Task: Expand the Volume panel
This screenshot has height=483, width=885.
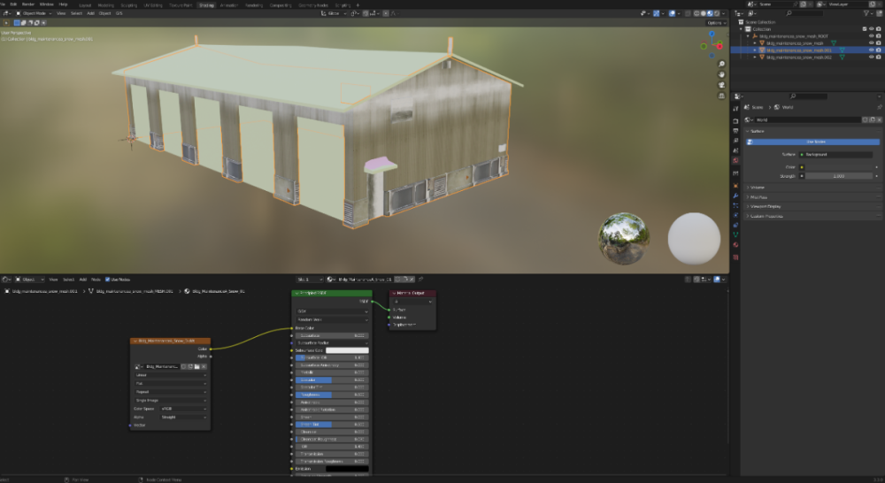Action: click(758, 187)
